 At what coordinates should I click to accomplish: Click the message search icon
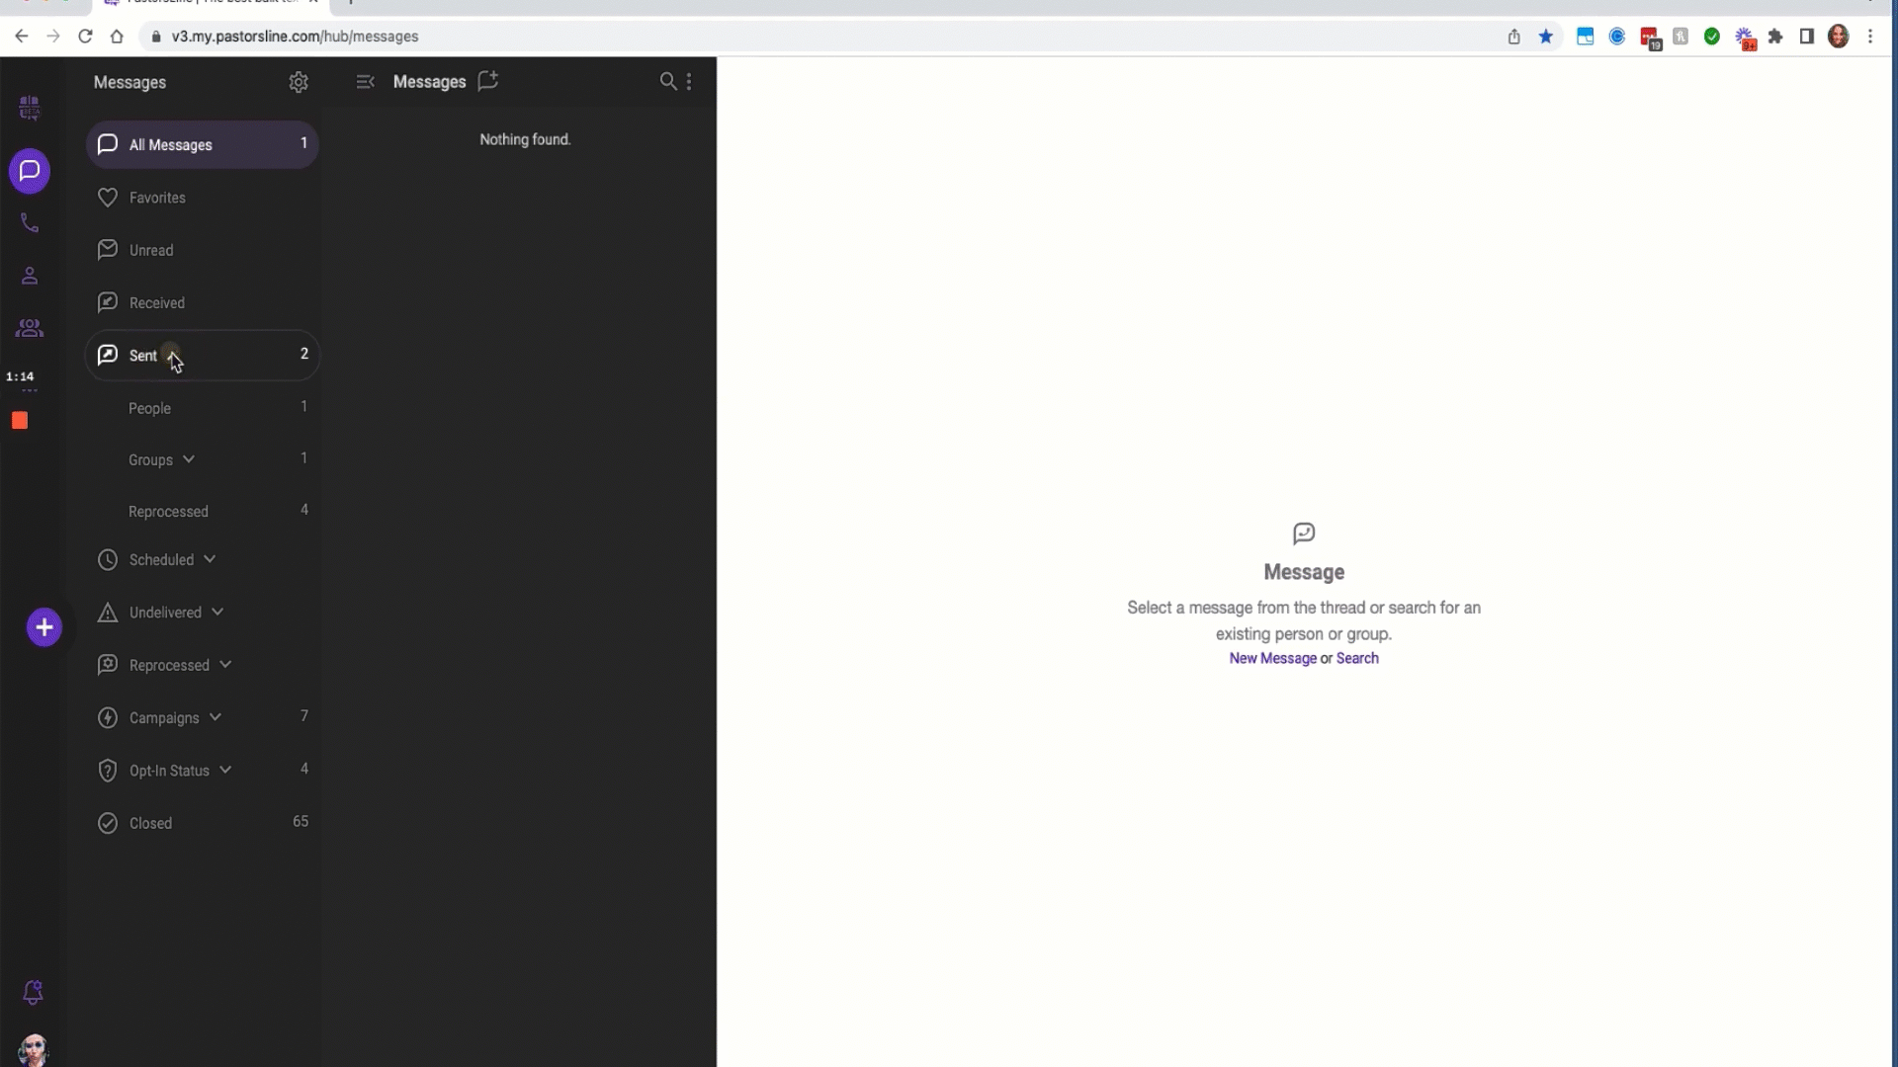pos(668,81)
